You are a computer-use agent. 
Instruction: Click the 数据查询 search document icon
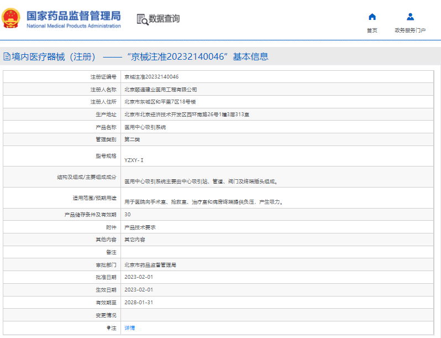[143, 19]
